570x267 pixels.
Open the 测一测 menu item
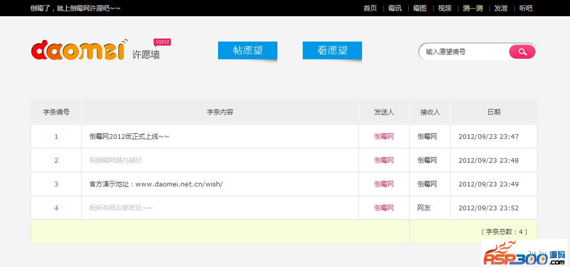coord(473,8)
